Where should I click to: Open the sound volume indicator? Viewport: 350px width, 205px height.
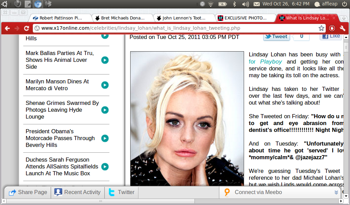245,4
